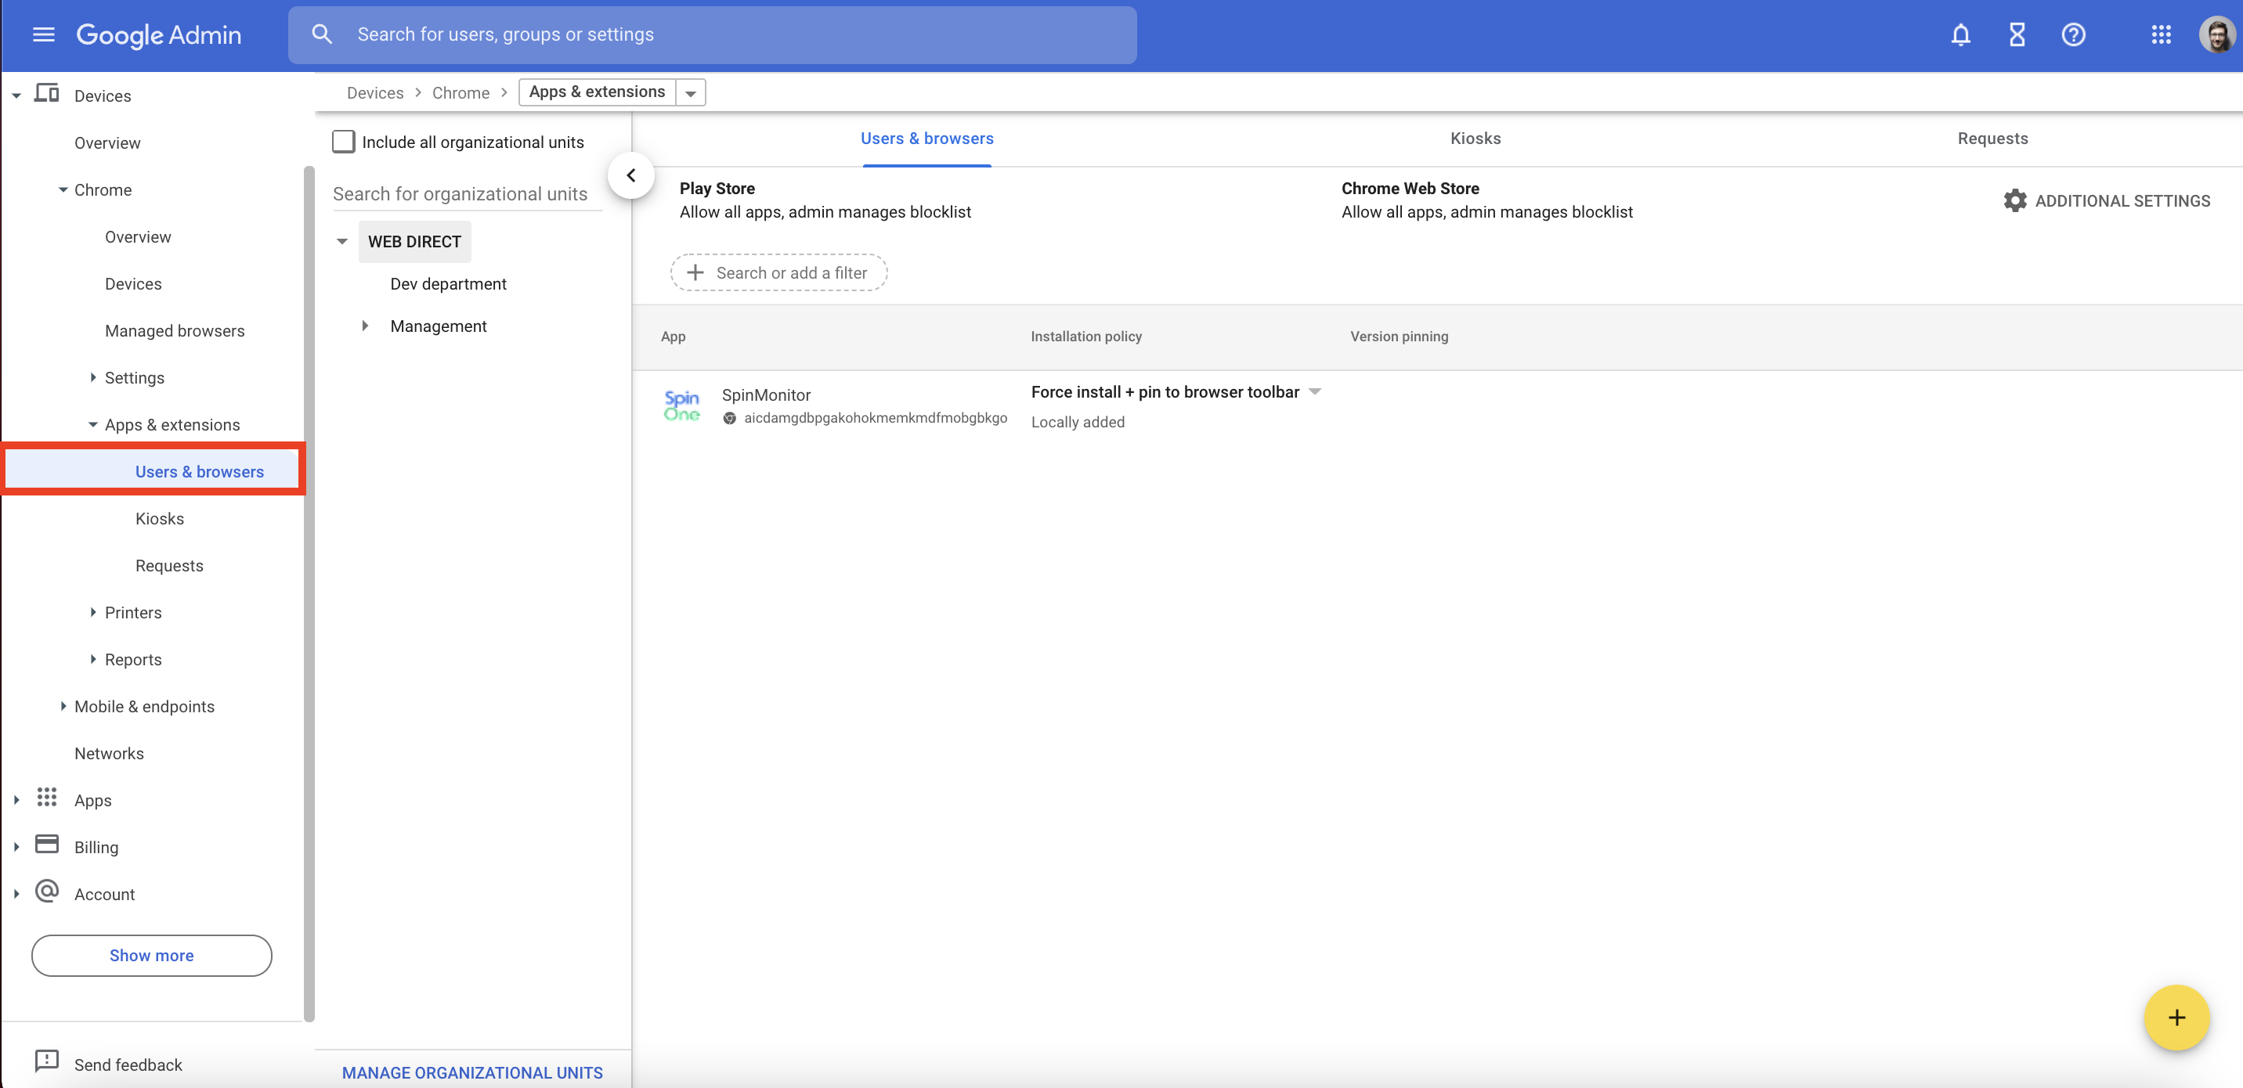The height and width of the screenshot is (1088, 2243).
Task: Click Devices in the breadcrumb
Action: [x=374, y=92]
